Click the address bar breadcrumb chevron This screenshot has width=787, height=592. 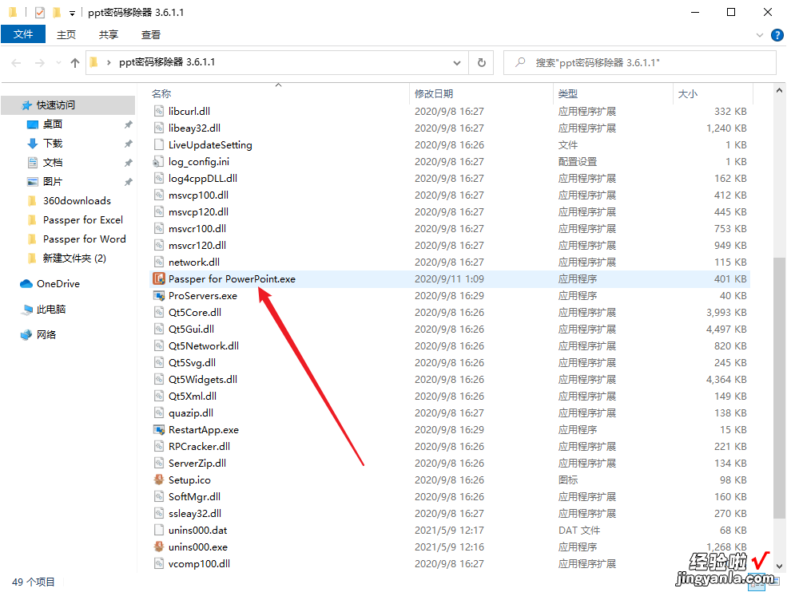point(109,63)
